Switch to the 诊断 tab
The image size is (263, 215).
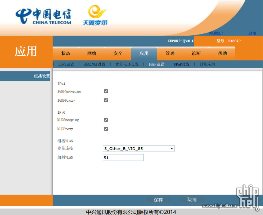pos(196,53)
